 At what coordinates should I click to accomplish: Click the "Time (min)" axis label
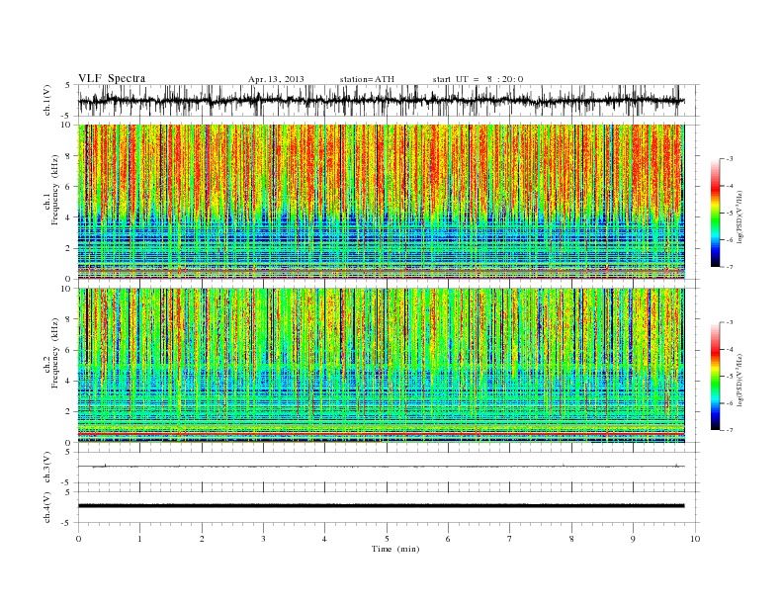[x=395, y=549]
